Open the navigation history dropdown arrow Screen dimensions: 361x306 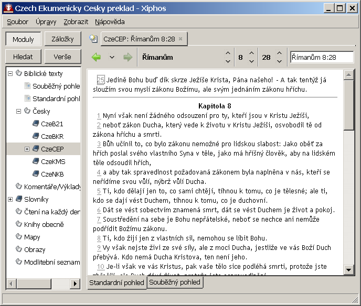(112, 57)
